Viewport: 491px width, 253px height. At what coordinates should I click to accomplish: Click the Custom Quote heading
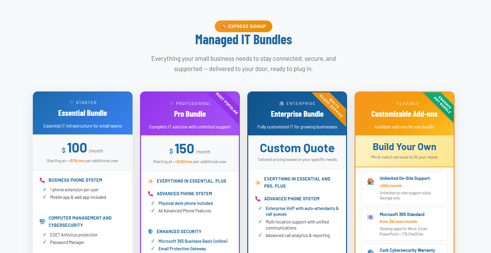(x=297, y=148)
